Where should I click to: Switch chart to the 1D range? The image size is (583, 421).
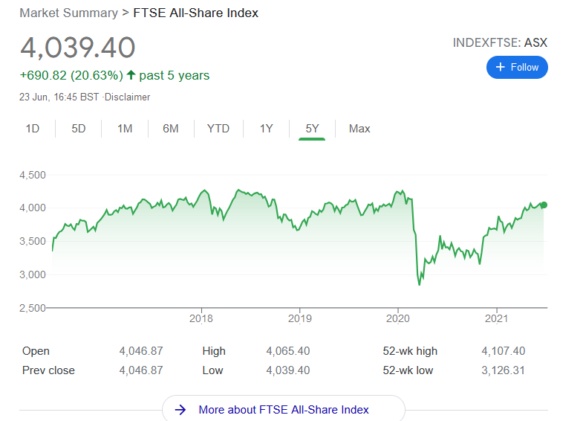33,129
